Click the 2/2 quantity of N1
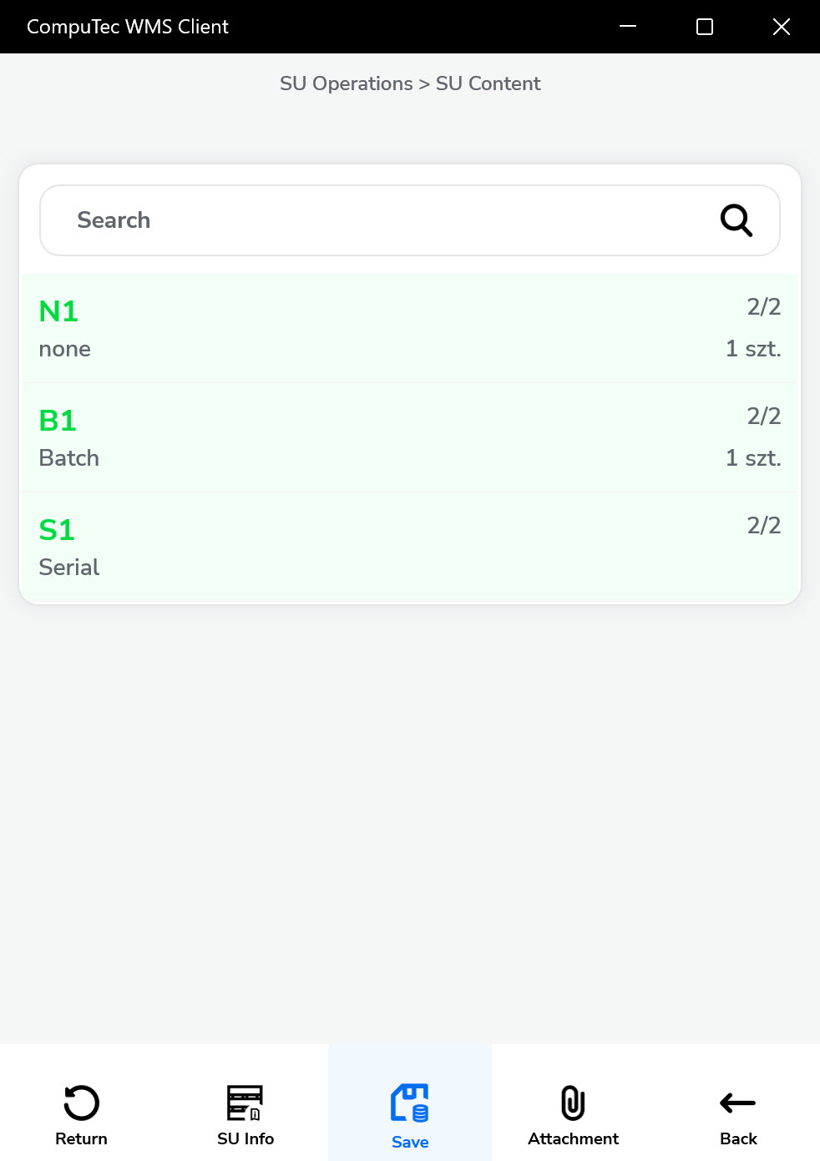820x1161 pixels. point(763,306)
